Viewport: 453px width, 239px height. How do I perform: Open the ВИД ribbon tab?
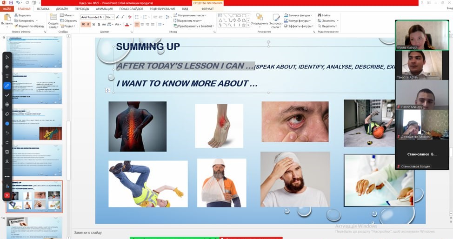pyautogui.click(x=185, y=9)
